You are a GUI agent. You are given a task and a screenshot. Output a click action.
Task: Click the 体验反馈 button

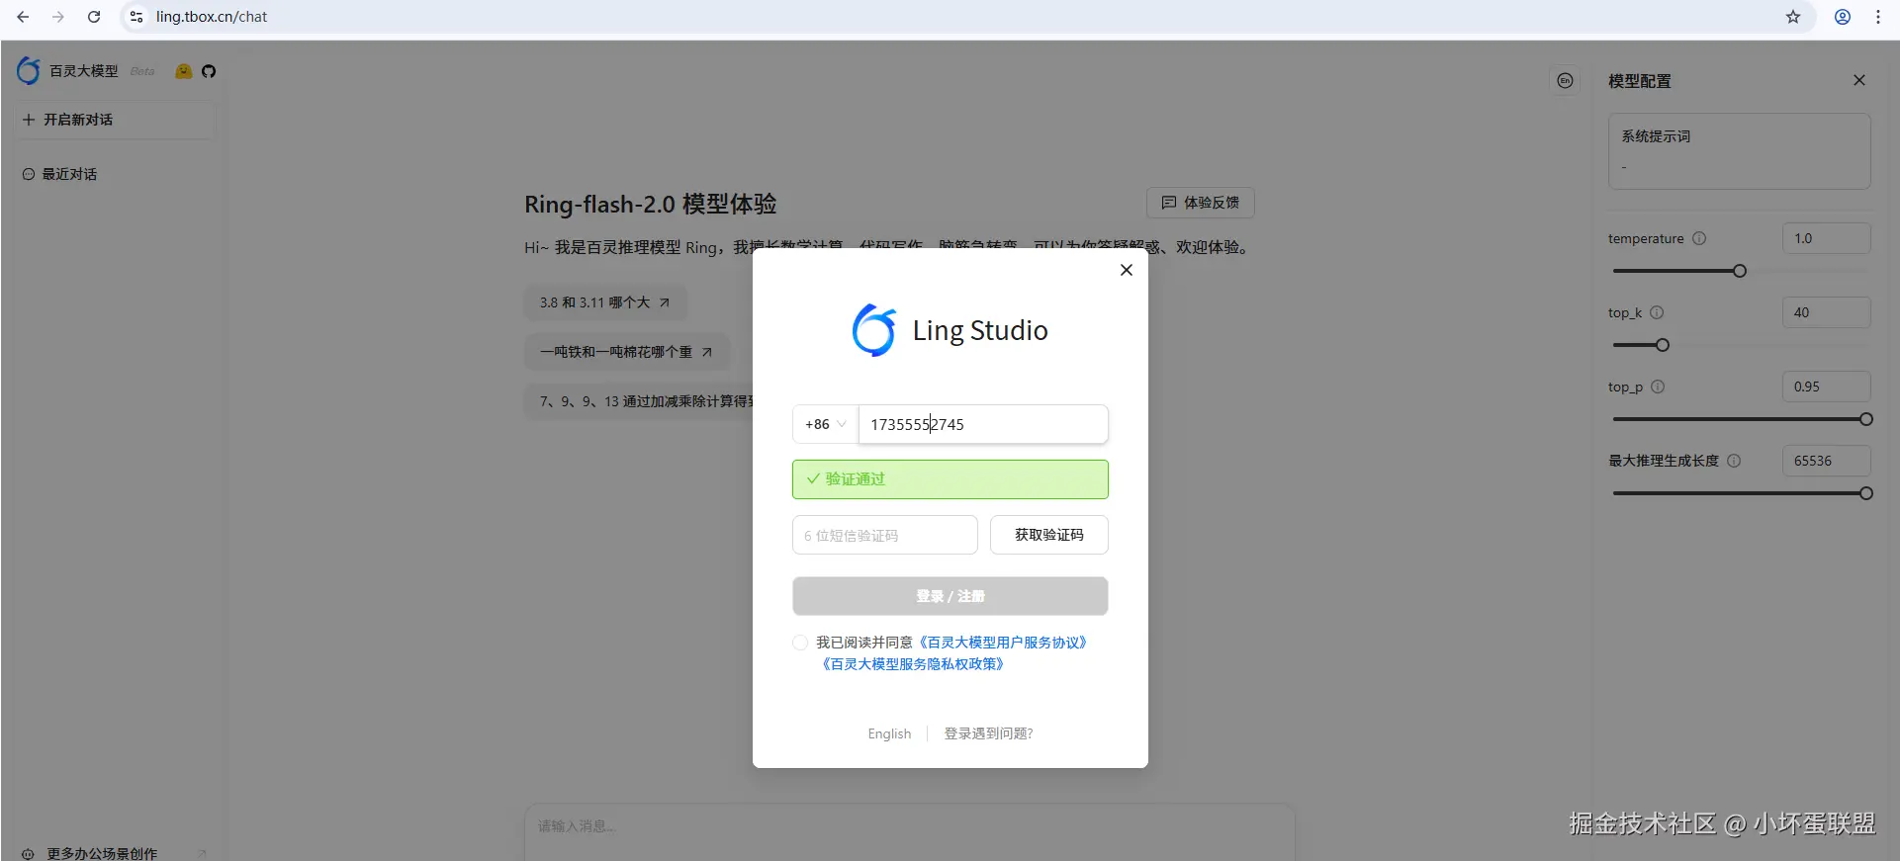(1201, 203)
